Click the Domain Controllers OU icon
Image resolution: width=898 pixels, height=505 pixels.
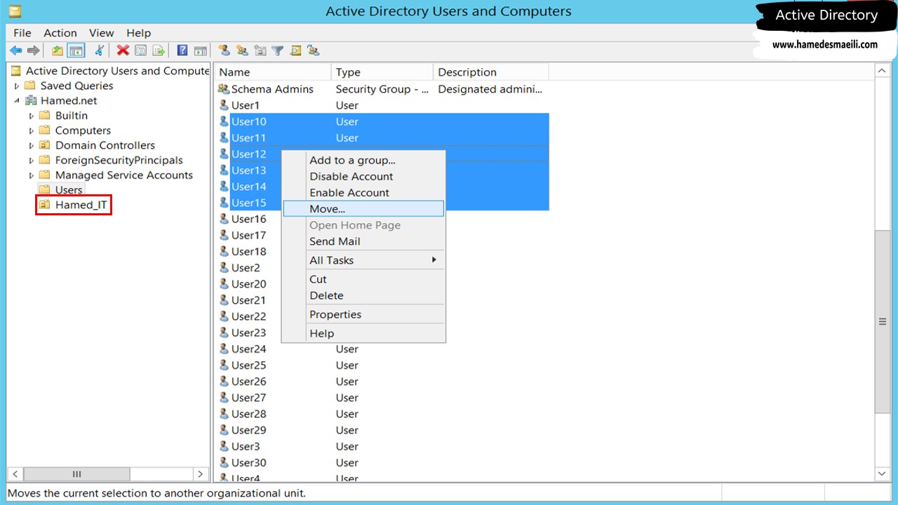pos(44,145)
